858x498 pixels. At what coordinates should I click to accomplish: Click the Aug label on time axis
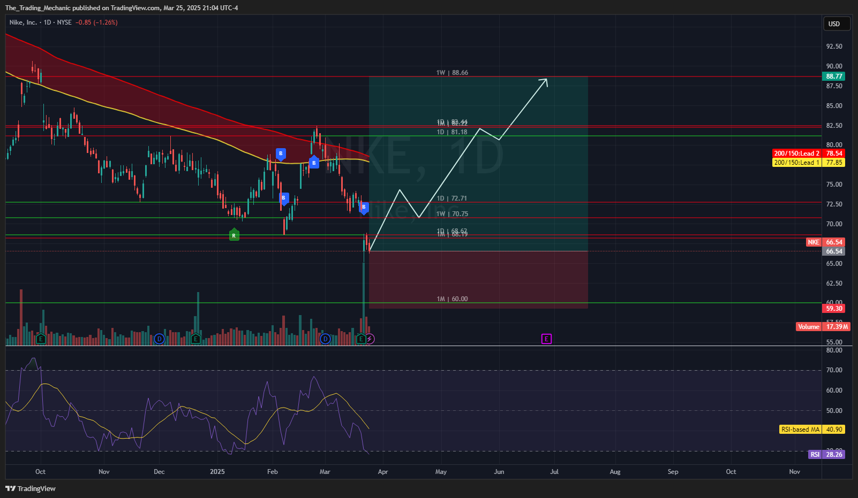(615, 472)
